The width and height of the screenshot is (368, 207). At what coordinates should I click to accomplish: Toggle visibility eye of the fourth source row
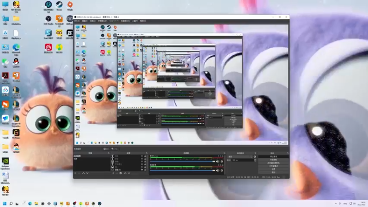[x=142, y=164]
